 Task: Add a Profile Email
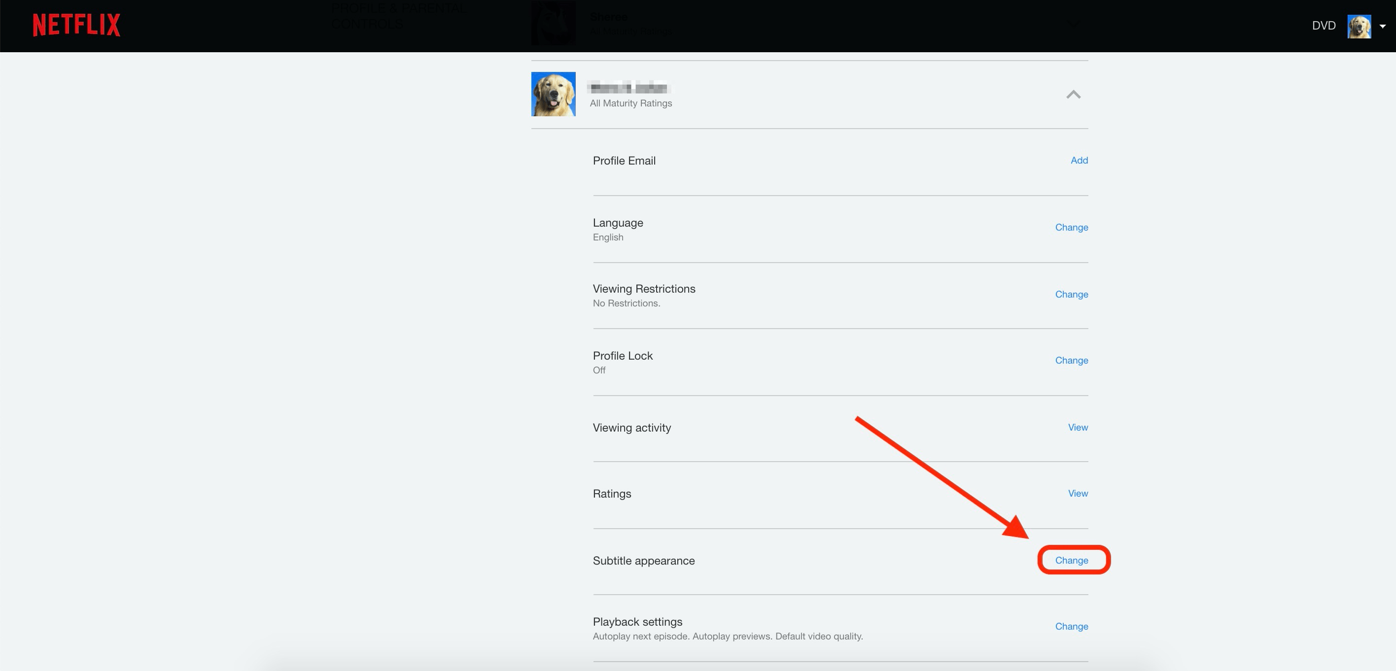coord(1079,160)
